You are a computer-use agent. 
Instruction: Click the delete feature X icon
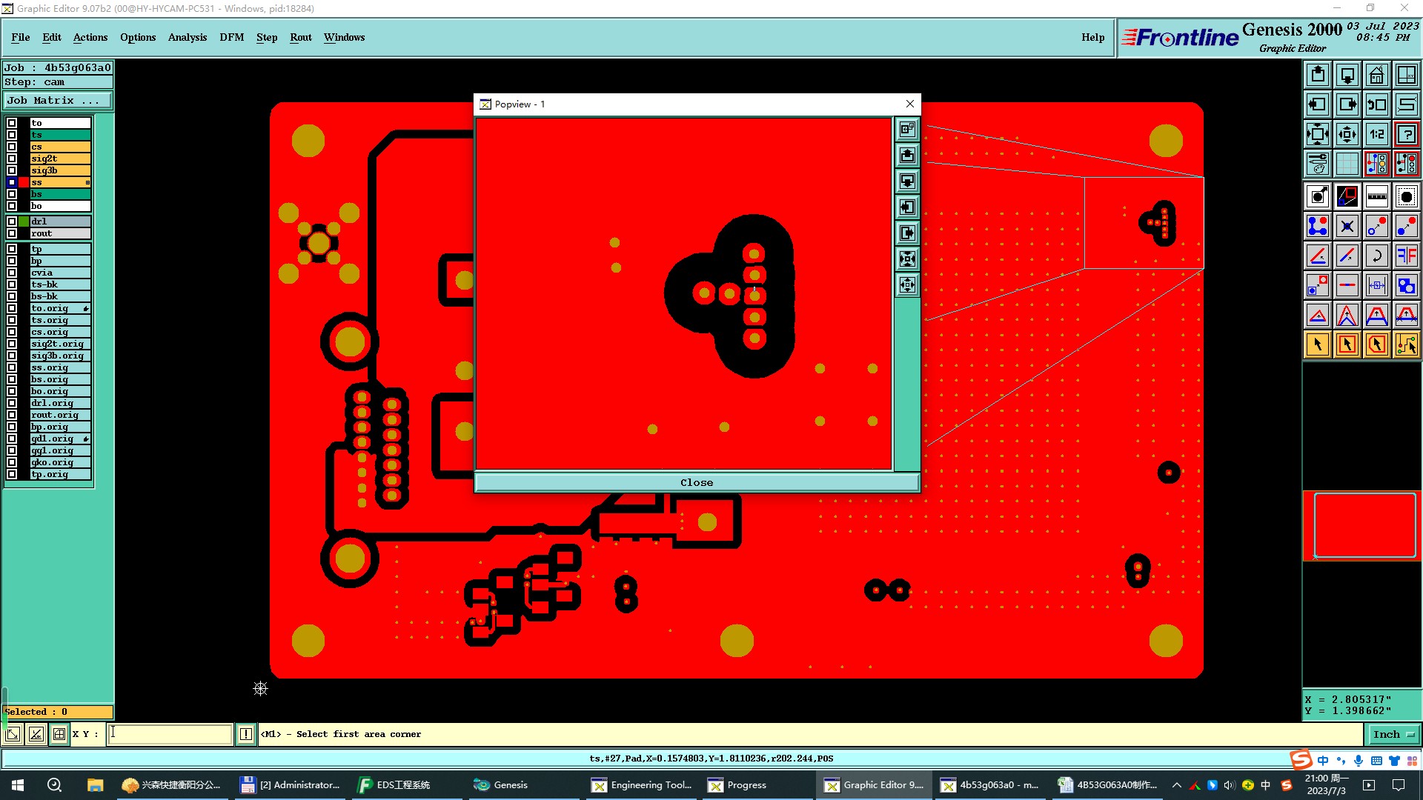[x=1347, y=226]
